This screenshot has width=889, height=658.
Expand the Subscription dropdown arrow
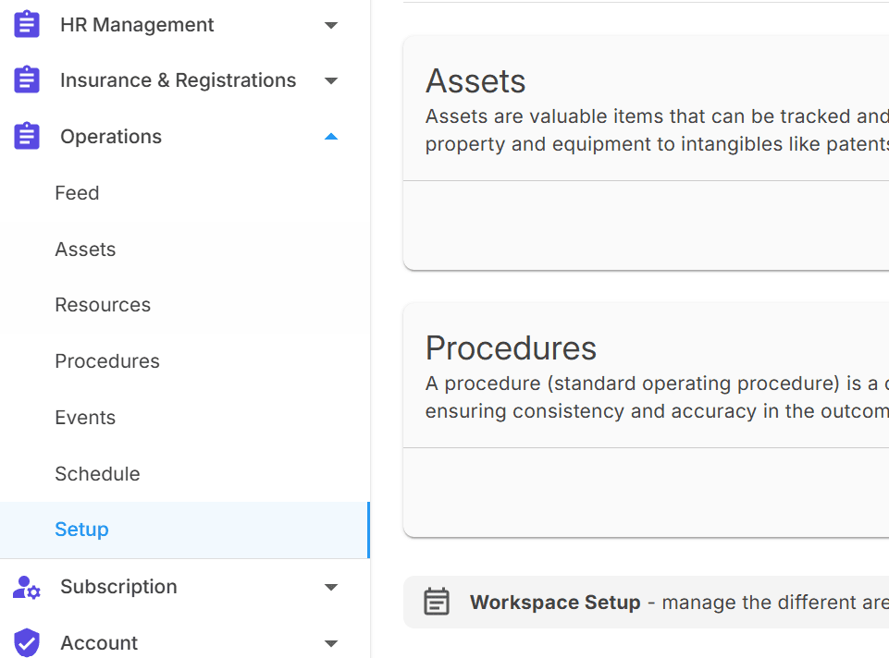(x=331, y=587)
